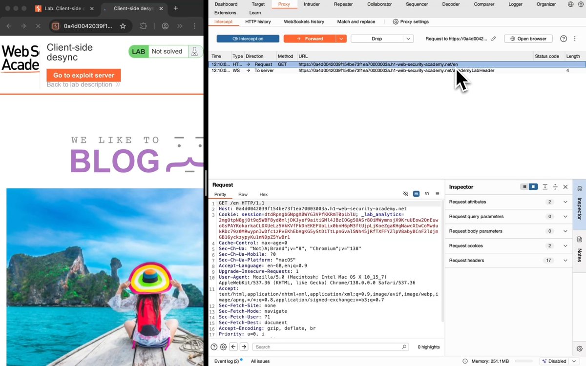Open the browser extensions puzzle icon

[143, 26]
